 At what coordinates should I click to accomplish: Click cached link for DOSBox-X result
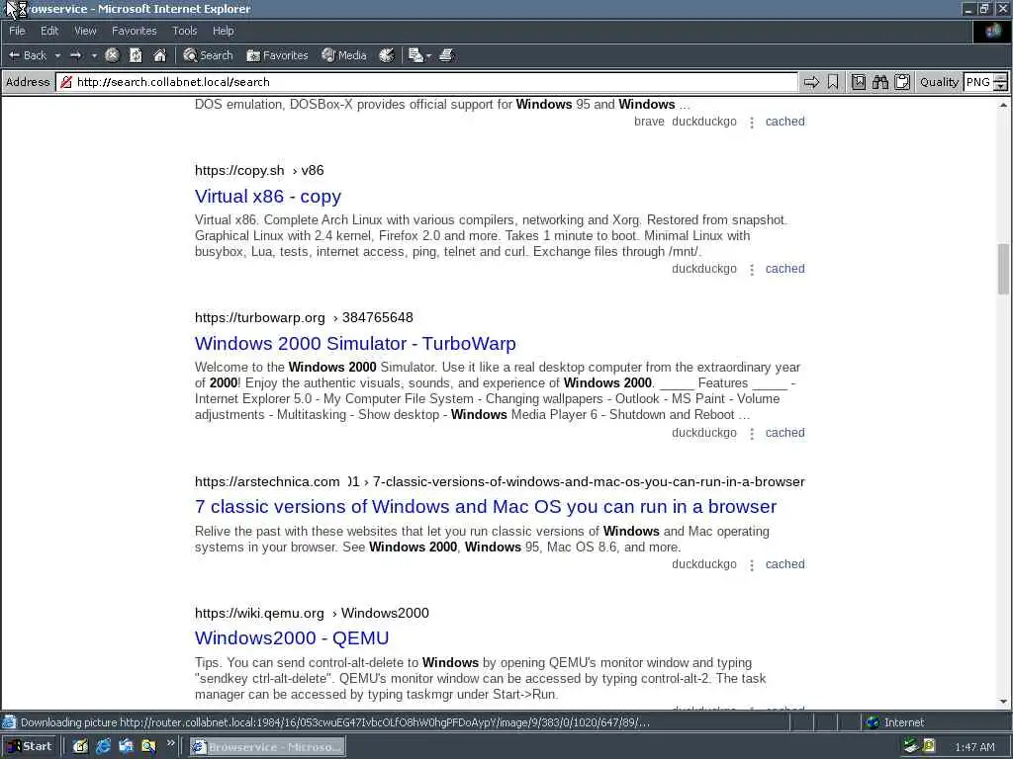click(x=784, y=122)
